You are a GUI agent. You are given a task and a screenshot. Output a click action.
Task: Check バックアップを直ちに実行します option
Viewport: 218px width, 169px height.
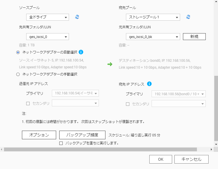tap(61, 143)
